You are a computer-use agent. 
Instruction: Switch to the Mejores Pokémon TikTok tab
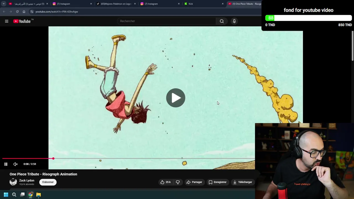116,4
